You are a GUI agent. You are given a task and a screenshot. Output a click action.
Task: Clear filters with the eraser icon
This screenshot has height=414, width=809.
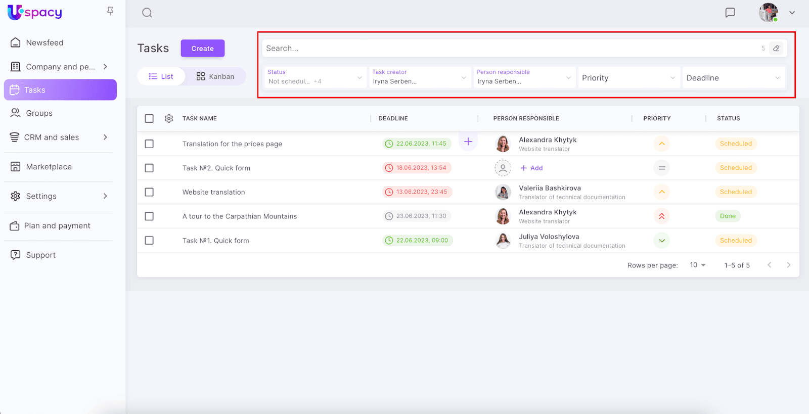point(776,49)
